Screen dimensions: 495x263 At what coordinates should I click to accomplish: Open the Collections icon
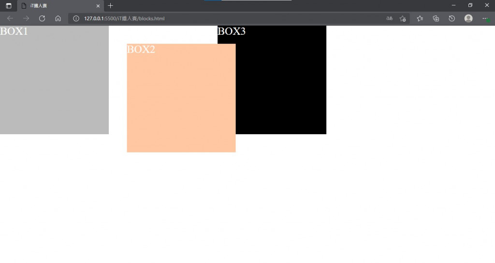pos(436,19)
